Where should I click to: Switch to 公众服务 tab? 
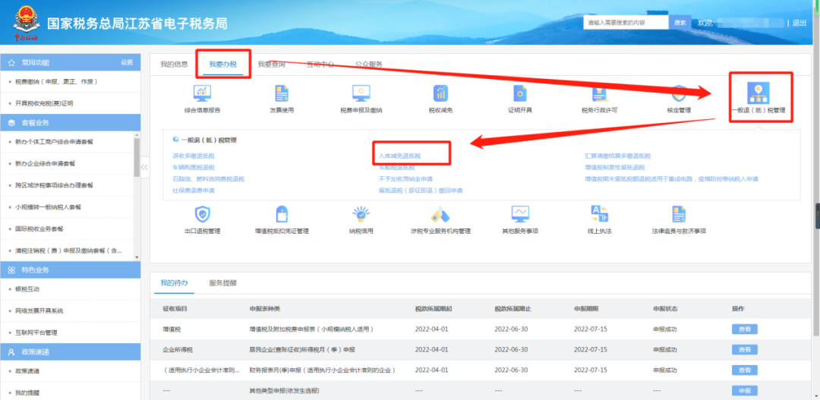click(369, 65)
